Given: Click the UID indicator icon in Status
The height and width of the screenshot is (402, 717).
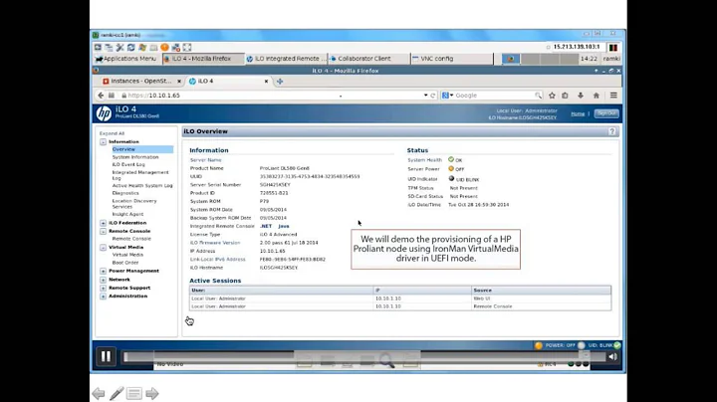Looking at the screenshot, I should [451, 179].
